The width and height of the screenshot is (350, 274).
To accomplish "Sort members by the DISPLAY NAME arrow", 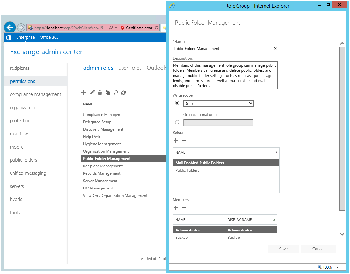I will [x=274, y=220].
